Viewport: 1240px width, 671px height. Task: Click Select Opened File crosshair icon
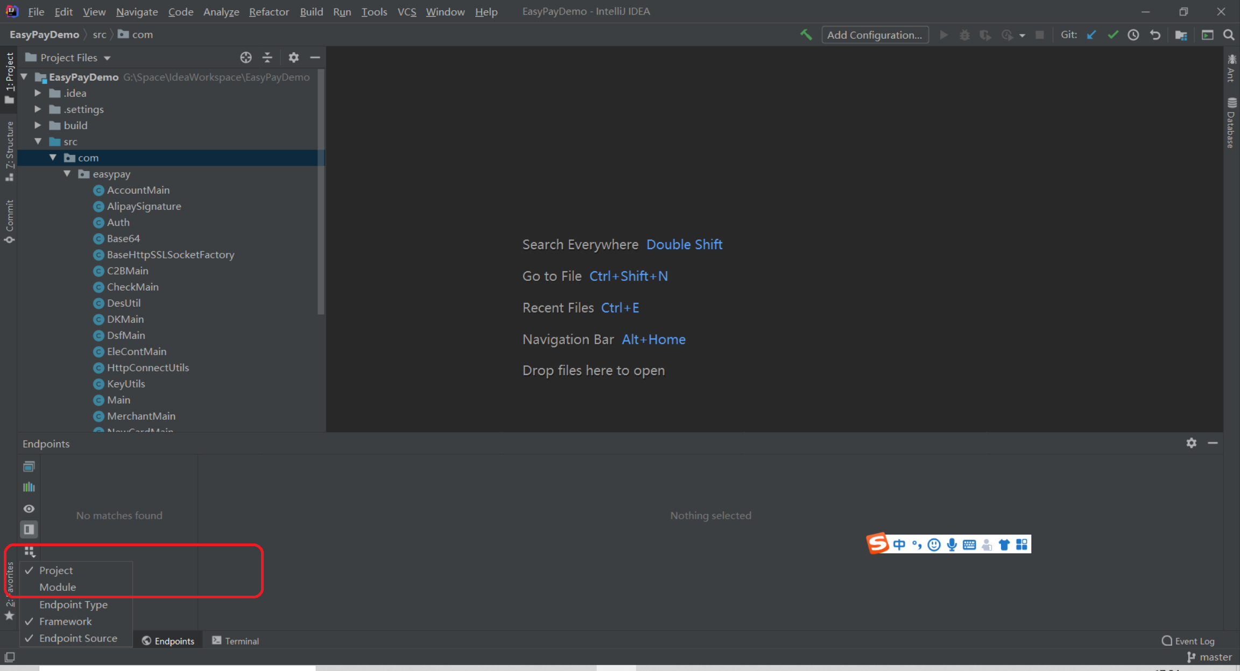click(x=245, y=58)
